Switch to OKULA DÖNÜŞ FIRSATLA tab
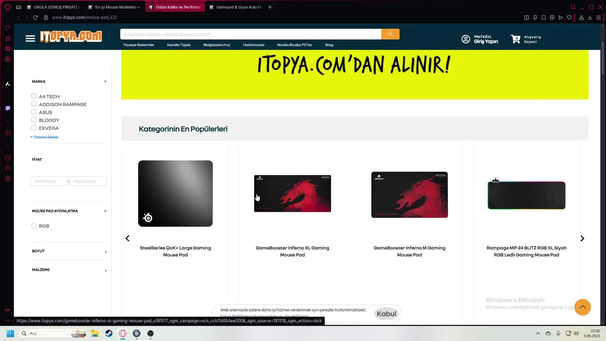Screen dimensions: 606x341 point(53,7)
